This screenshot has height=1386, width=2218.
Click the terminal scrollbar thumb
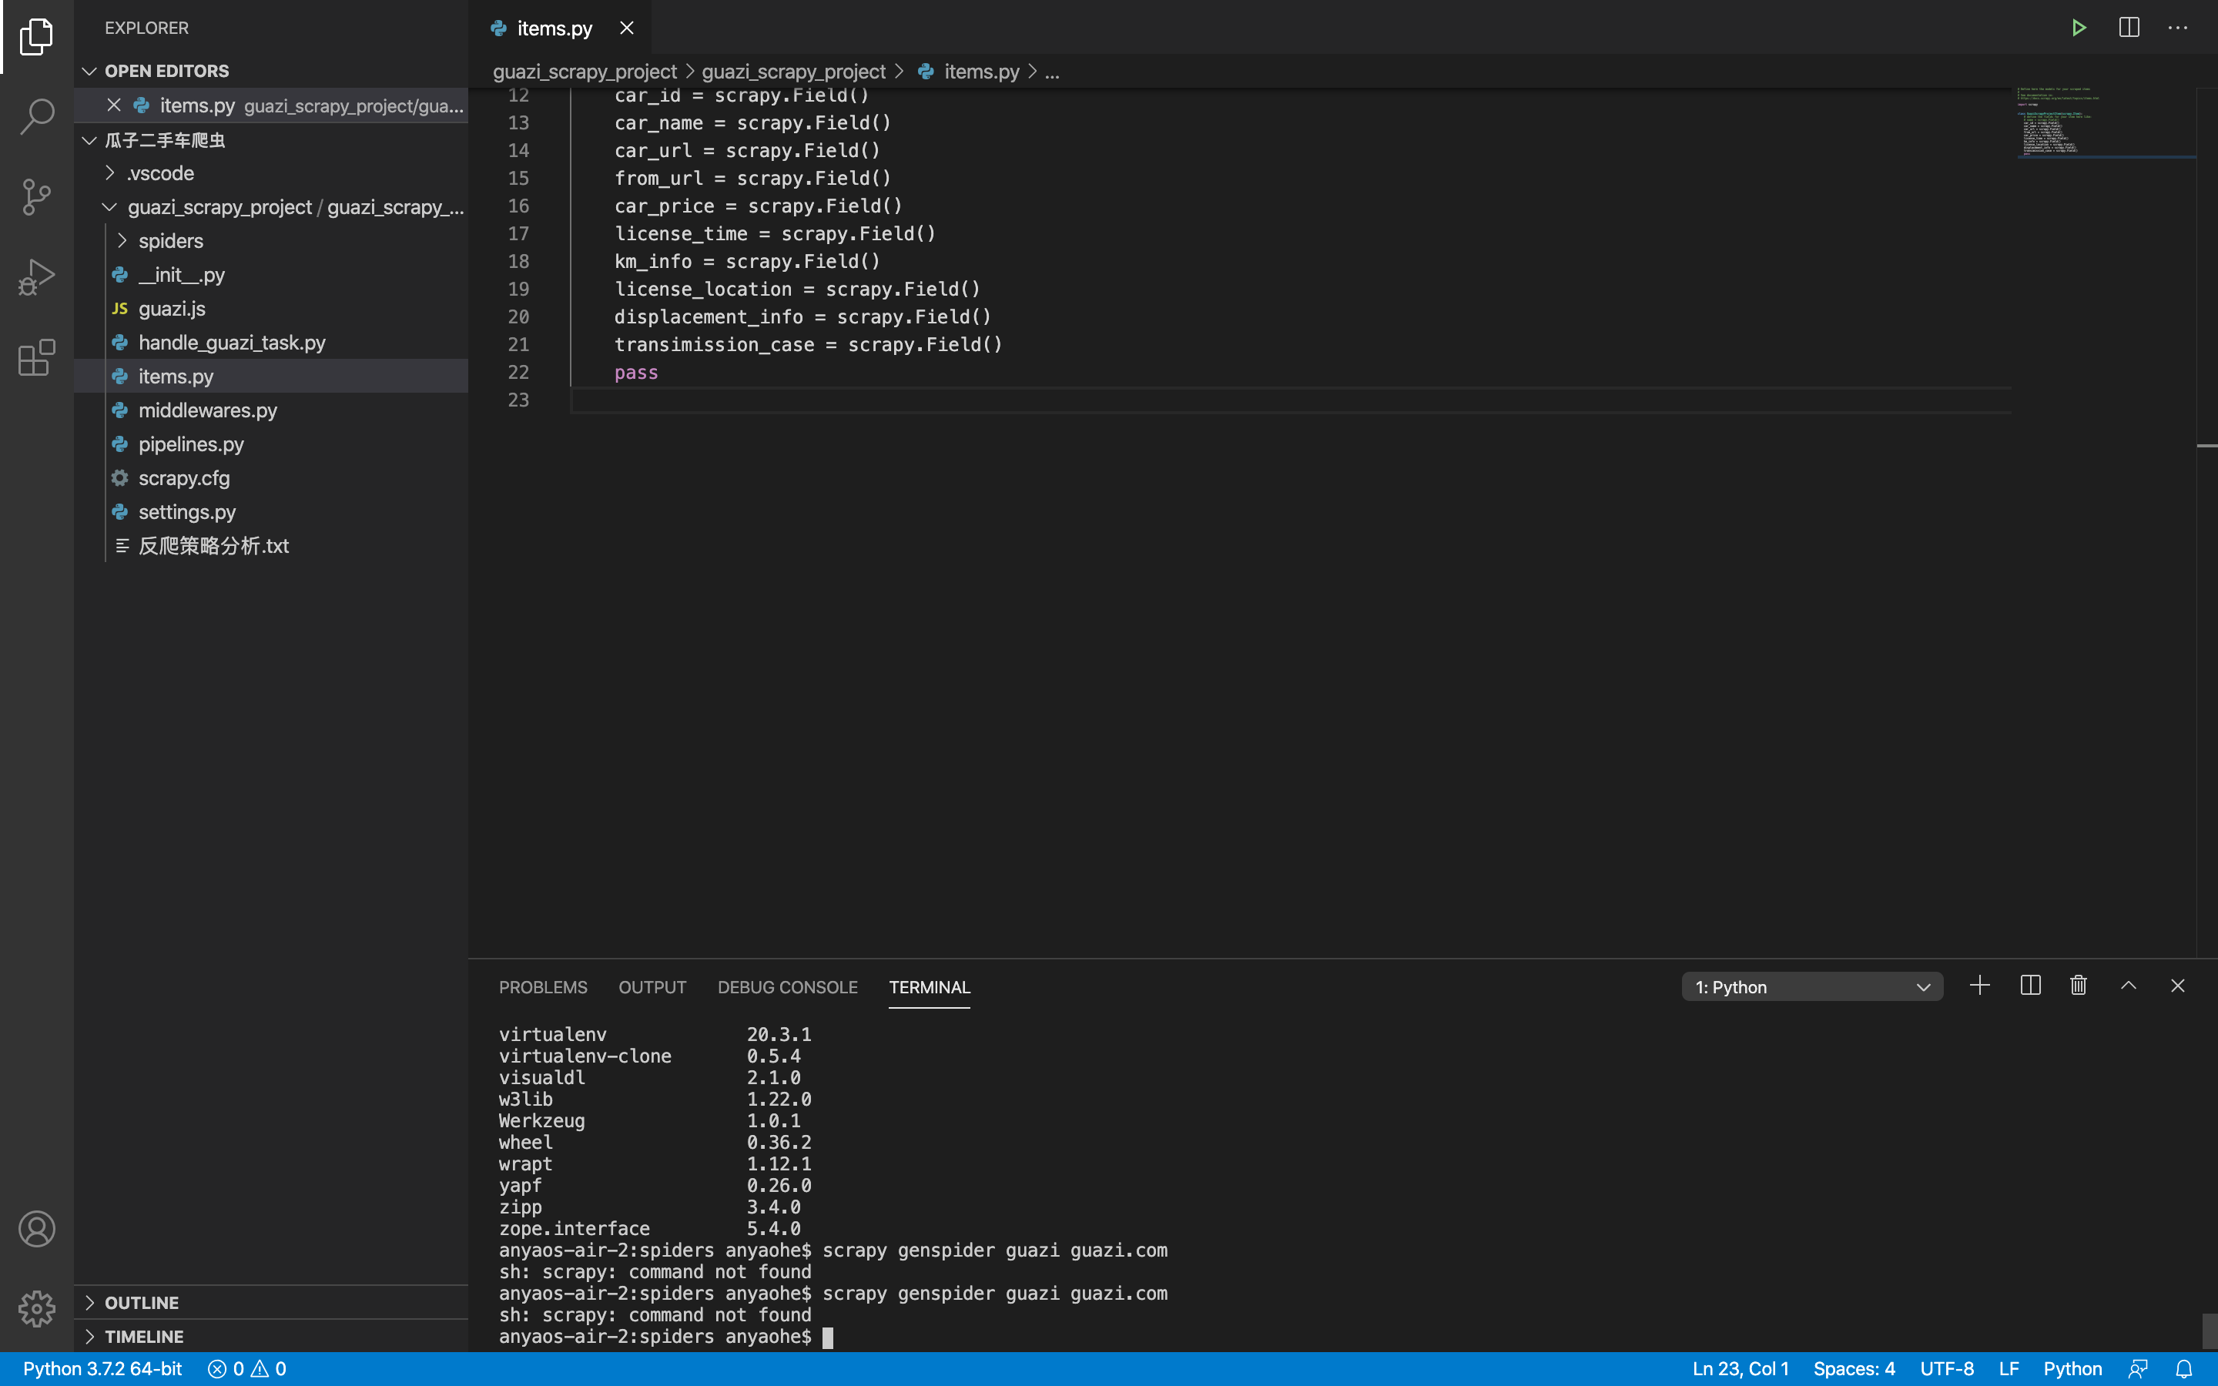click(x=2209, y=1331)
